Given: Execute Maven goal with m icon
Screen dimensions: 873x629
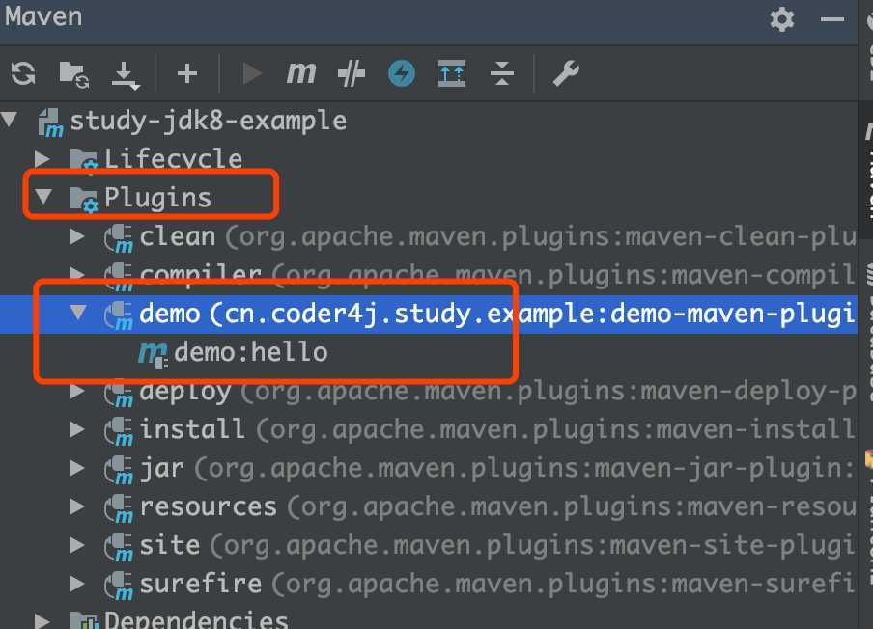Looking at the screenshot, I should [301, 73].
